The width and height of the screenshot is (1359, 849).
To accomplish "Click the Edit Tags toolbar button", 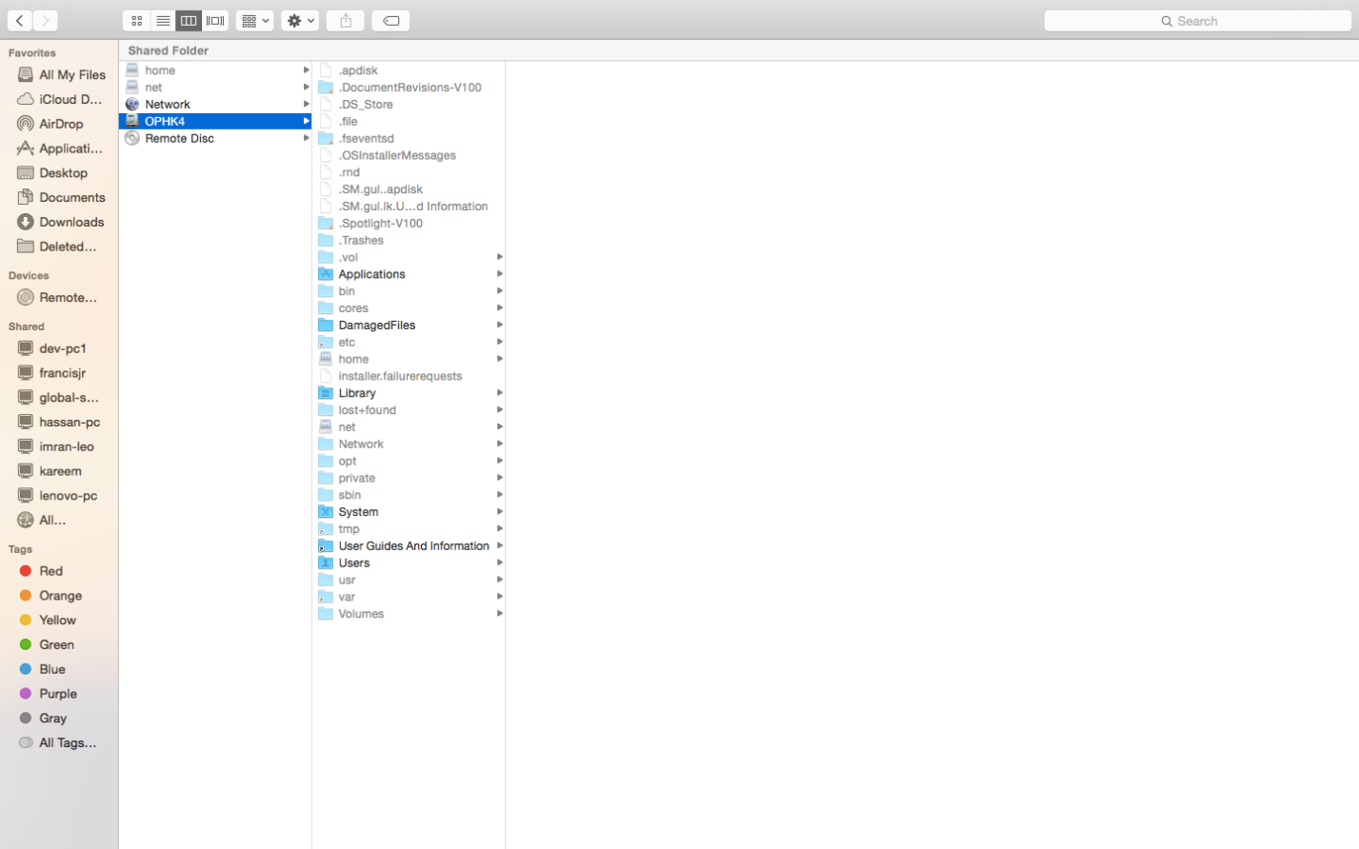I will coord(390,20).
